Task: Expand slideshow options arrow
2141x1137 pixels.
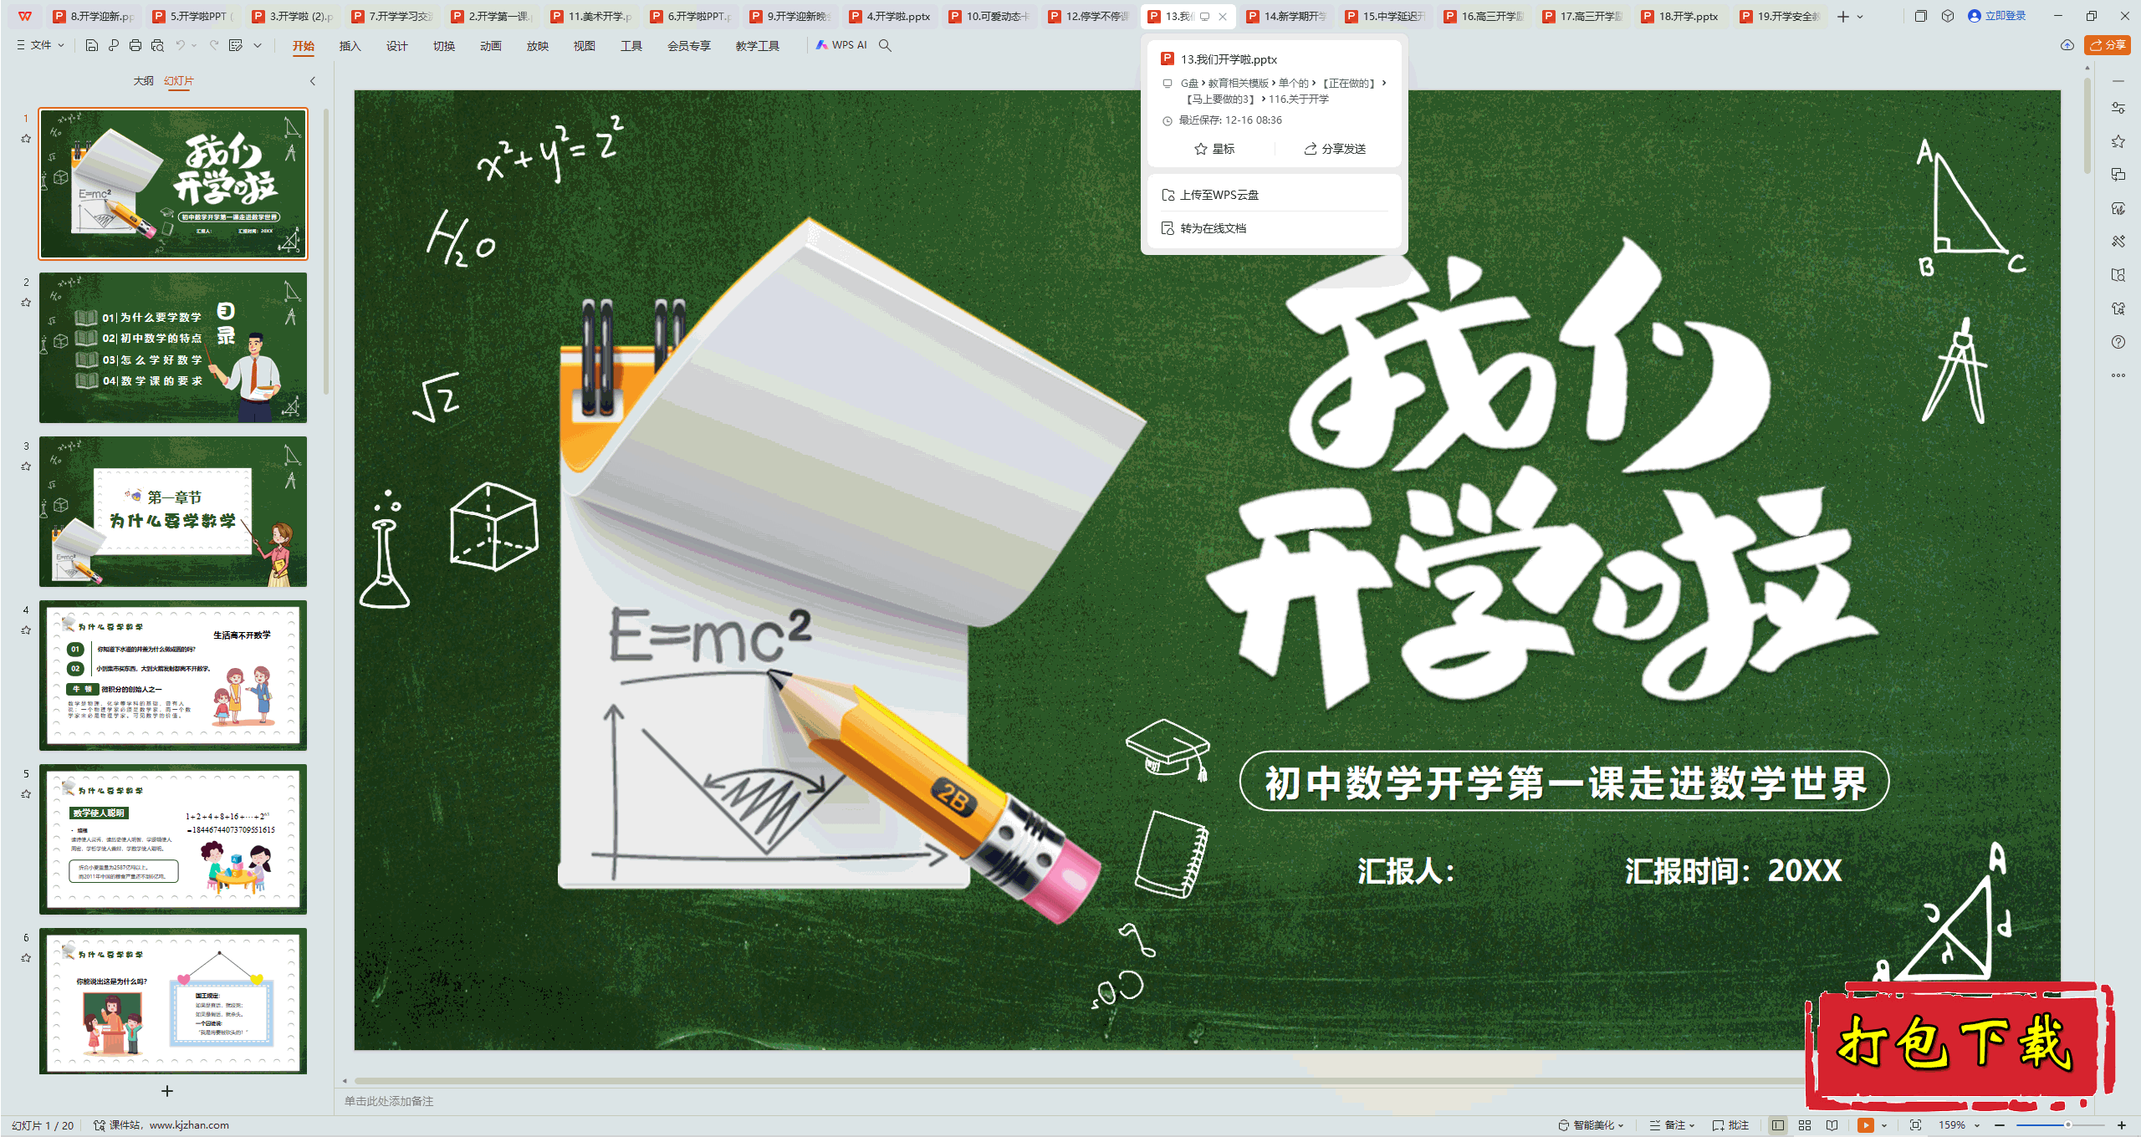Action: (1884, 1125)
